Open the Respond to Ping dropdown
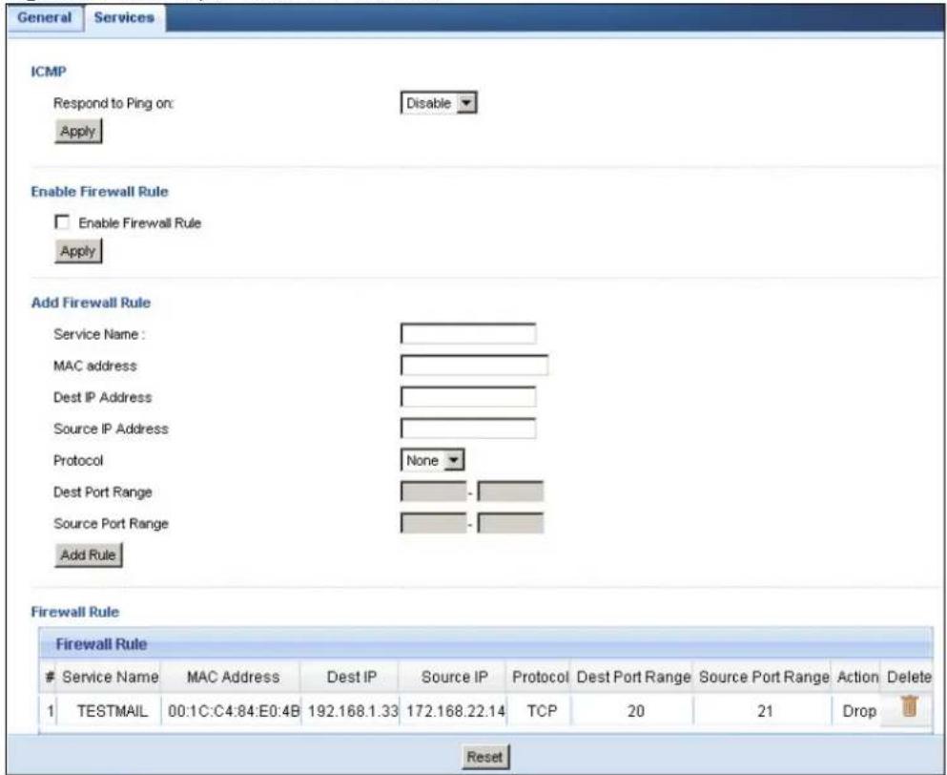This screenshot has width=947, height=775. click(439, 103)
